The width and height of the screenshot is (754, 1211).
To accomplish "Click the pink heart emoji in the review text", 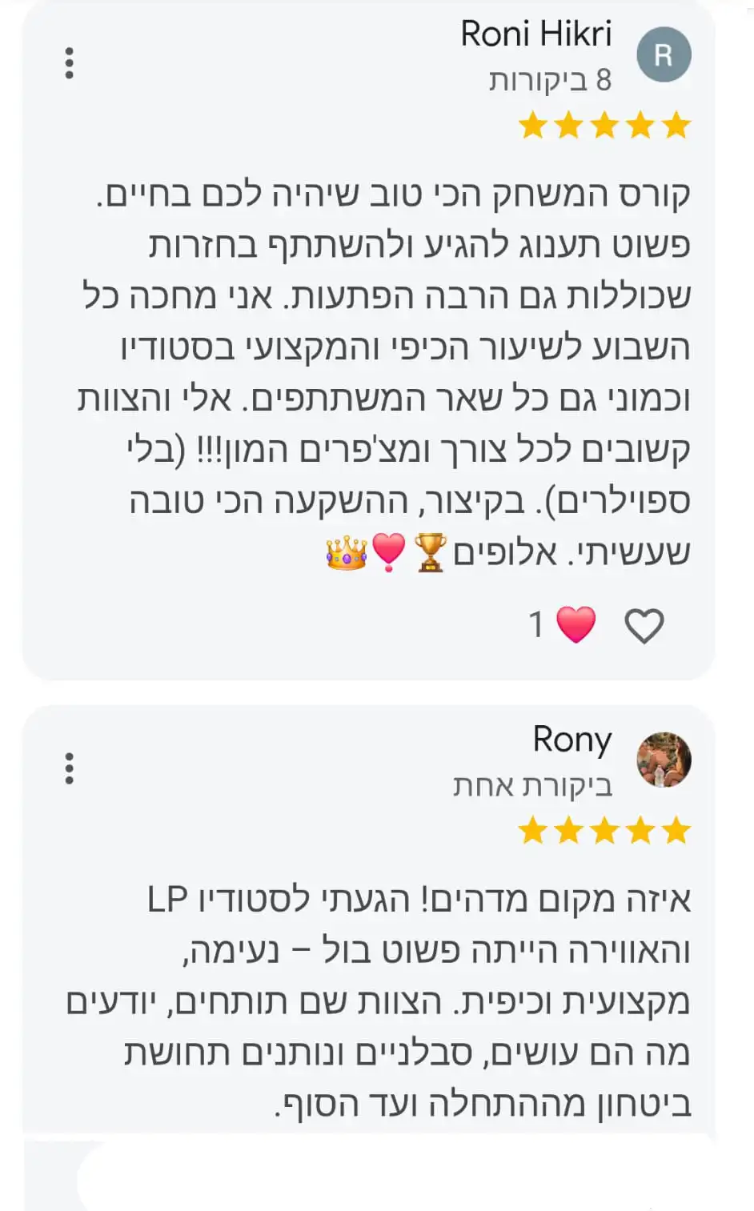I will coord(389,552).
